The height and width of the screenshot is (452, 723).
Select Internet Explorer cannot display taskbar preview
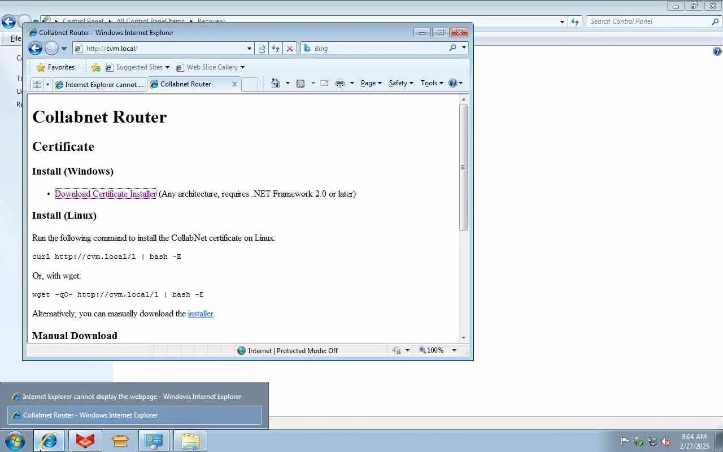(134, 397)
